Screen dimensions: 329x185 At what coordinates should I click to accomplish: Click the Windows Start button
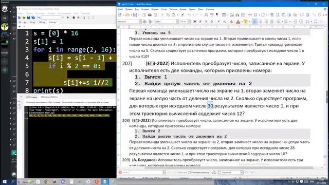[x=5, y=181]
